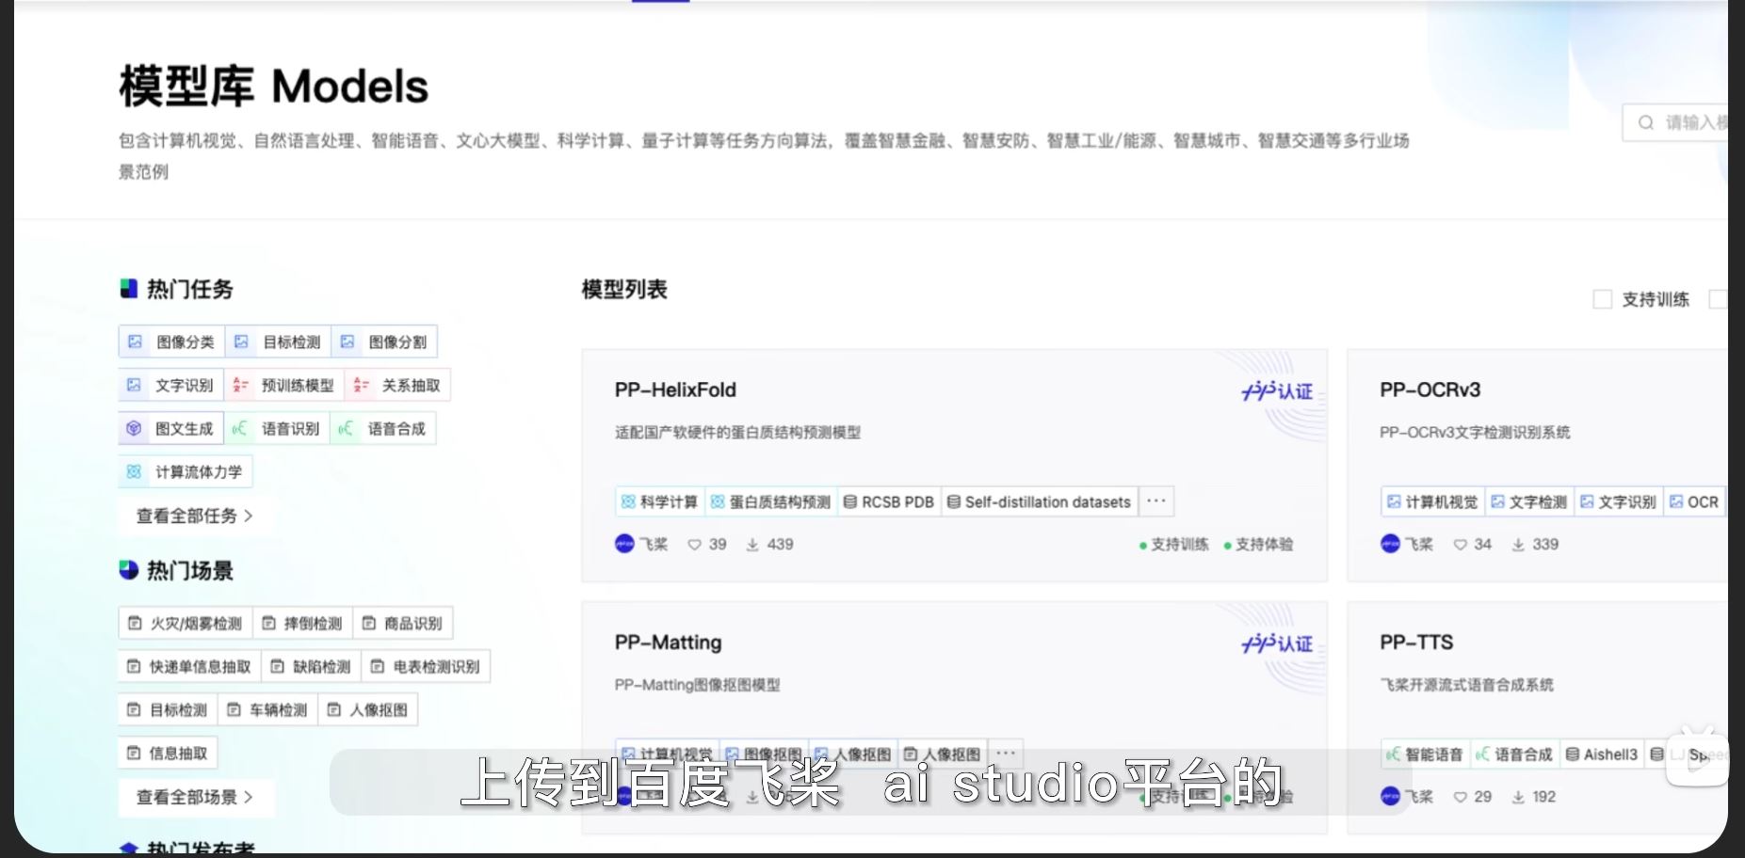Click the 语音合成 tag on PP-TTS card
This screenshot has width=1745, height=858.
point(1514,754)
